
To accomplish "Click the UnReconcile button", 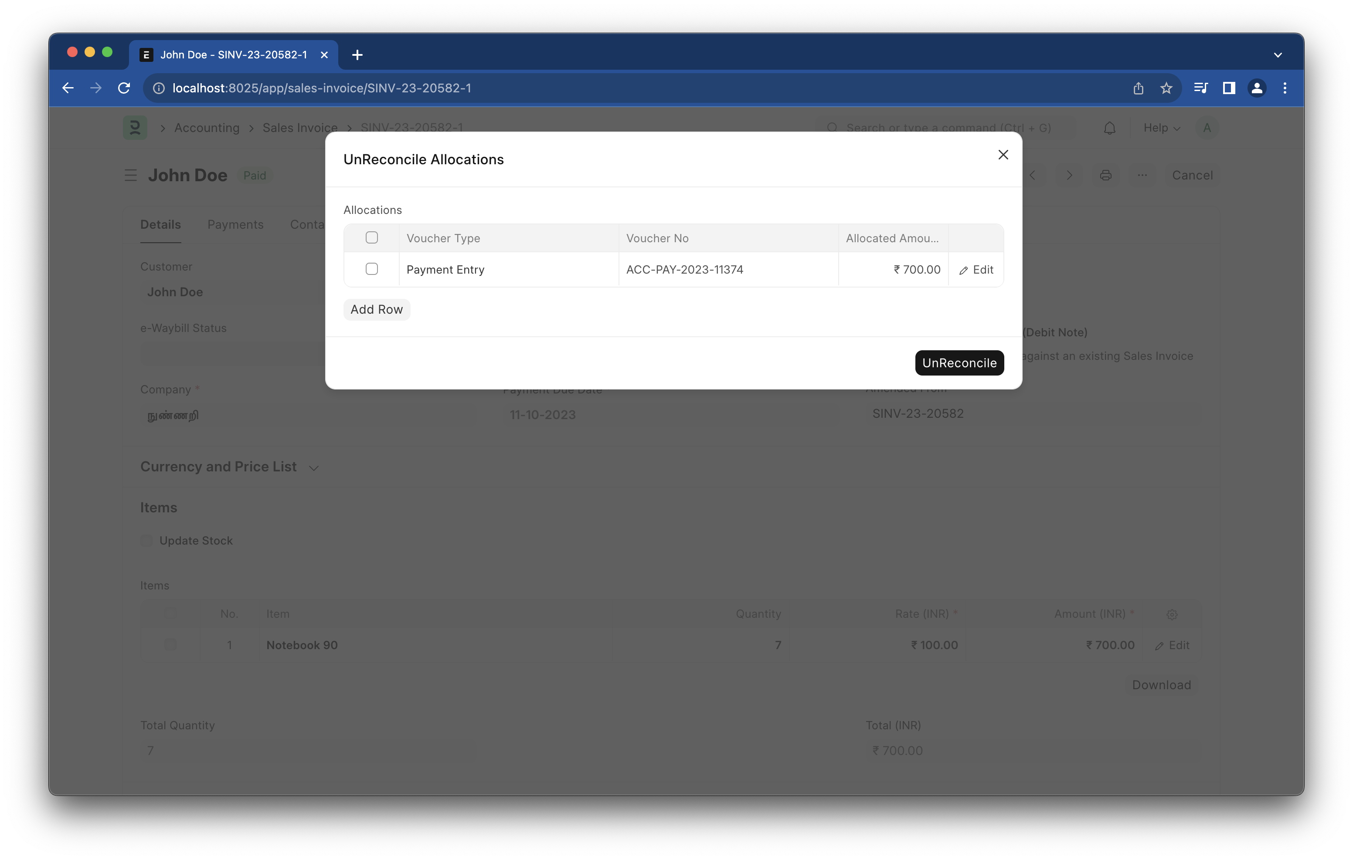I will tap(959, 363).
